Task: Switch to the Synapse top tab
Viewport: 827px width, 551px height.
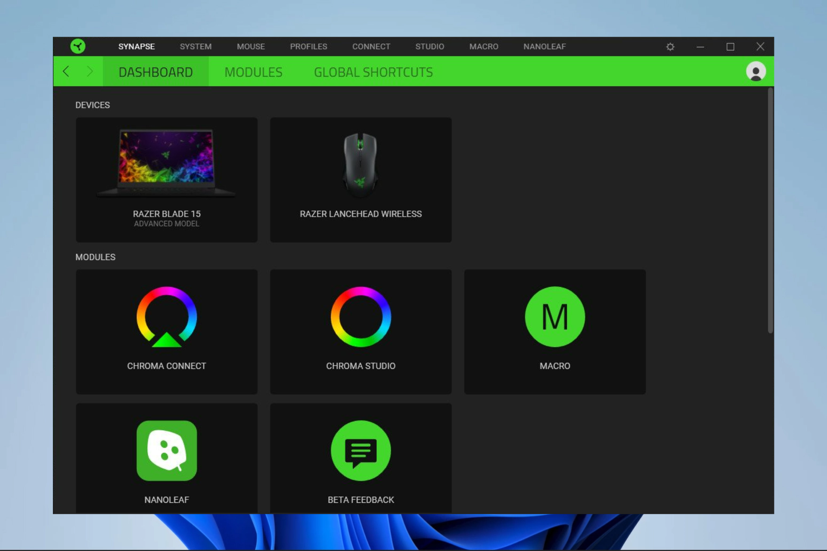Action: click(x=137, y=46)
